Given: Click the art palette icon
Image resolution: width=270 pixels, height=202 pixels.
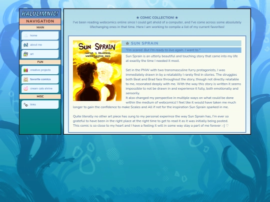Looking at the screenshot, I should 25,54.
